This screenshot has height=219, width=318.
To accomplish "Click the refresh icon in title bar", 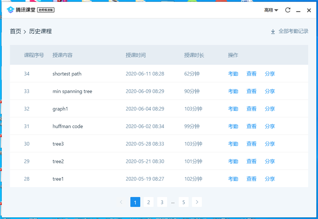I will 288,10.
